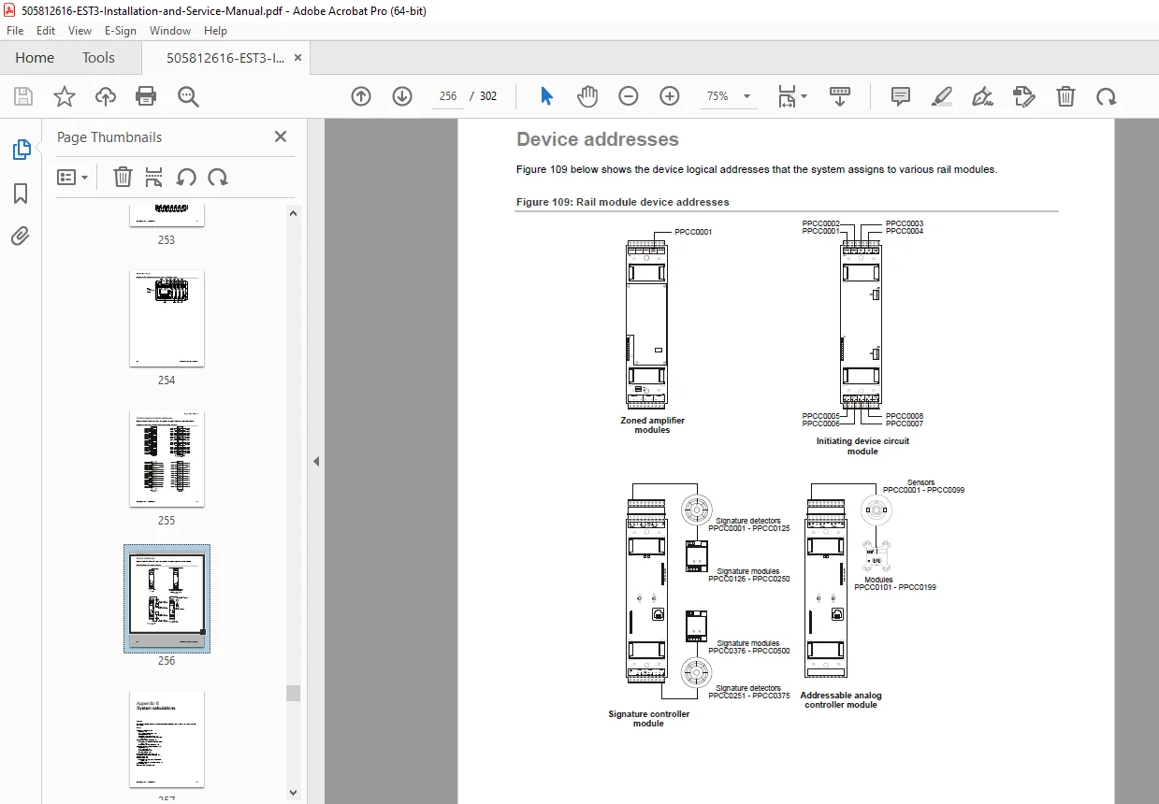Click the thumbnails scrollbar thumb
Viewport: 1159px width, 804px height.
click(294, 693)
